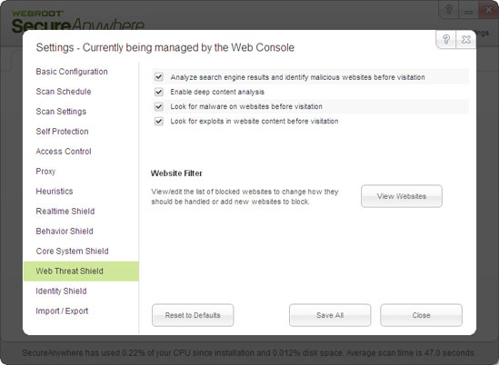
Task: Open Access Control section
Action: coord(64,152)
